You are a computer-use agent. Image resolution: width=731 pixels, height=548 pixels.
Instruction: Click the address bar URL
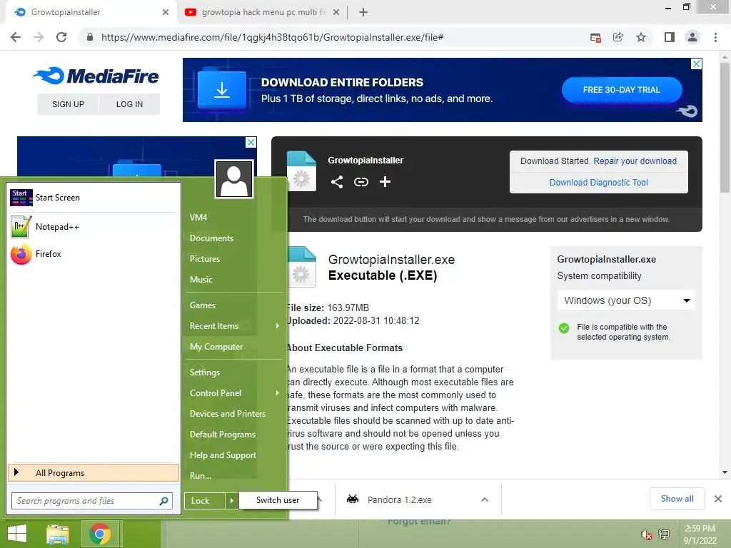272,37
